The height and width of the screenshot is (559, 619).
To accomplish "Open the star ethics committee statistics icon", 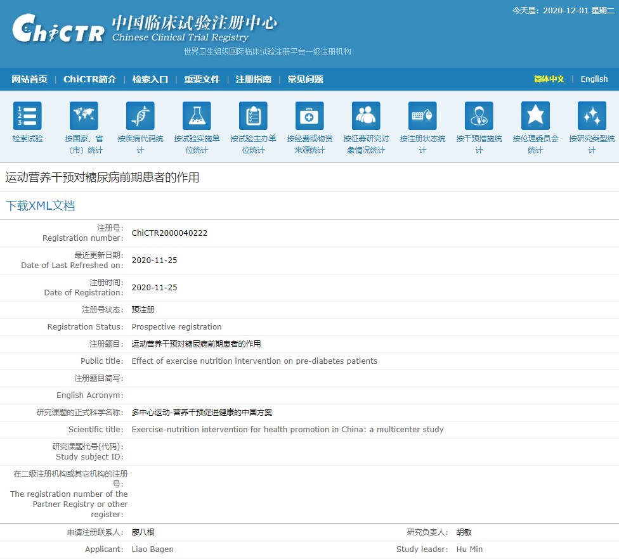I will tap(535, 116).
